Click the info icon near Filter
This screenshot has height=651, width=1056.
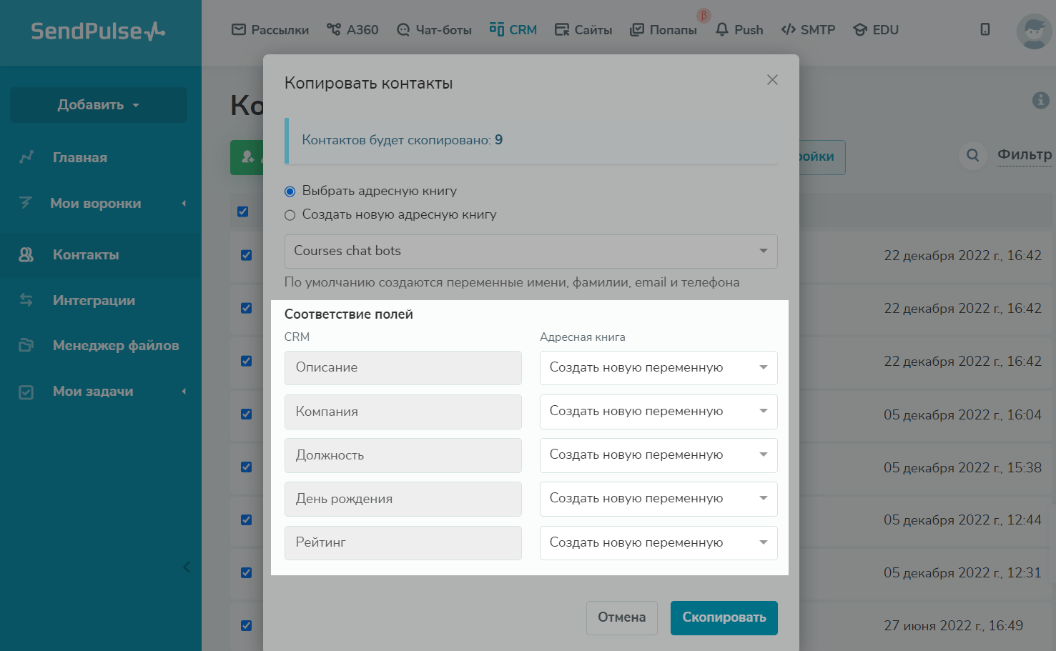pyautogui.click(x=1040, y=101)
